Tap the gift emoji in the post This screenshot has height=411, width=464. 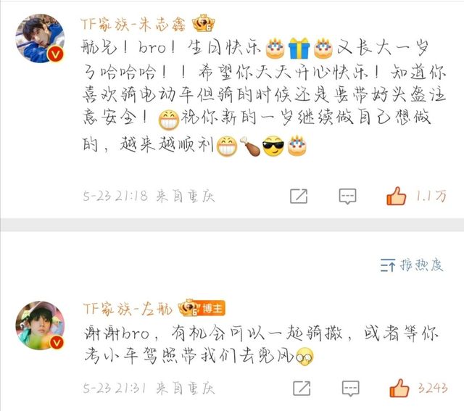pos(299,49)
